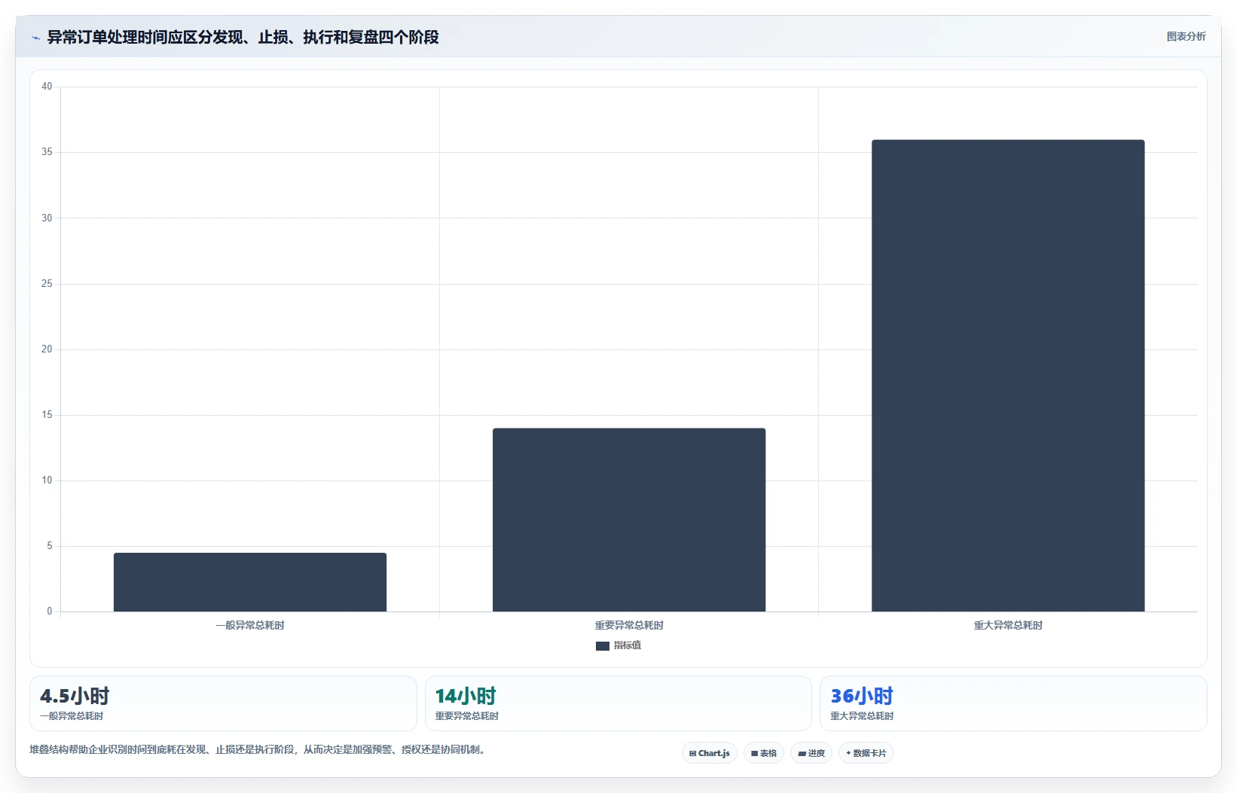Open the 36小时 data card

(1013, 703)
